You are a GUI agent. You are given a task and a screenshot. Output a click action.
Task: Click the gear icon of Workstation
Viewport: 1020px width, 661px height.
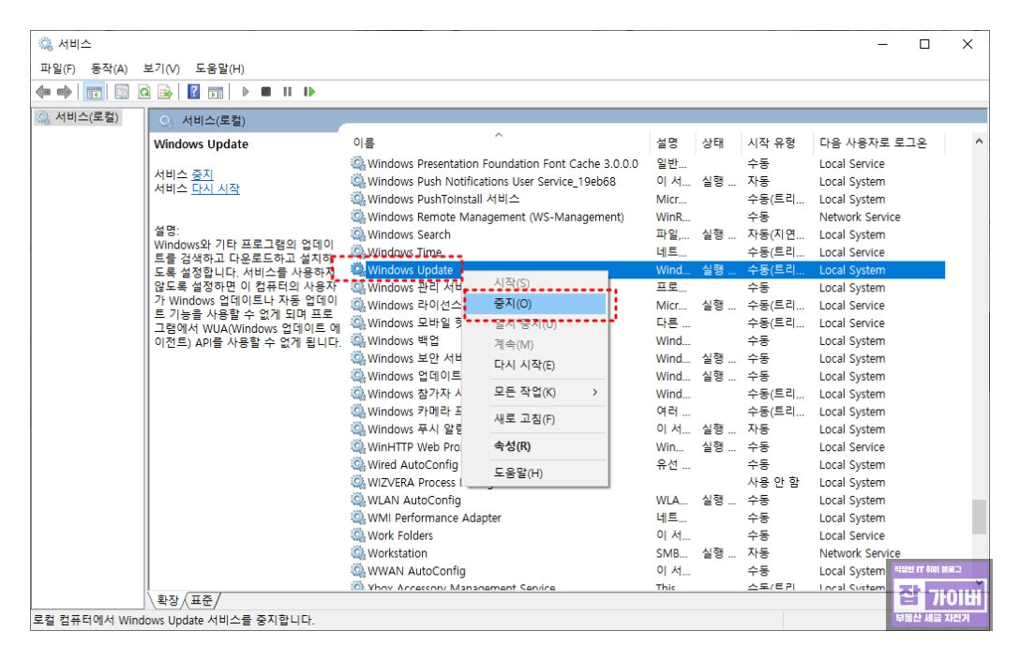pos(358,552)
